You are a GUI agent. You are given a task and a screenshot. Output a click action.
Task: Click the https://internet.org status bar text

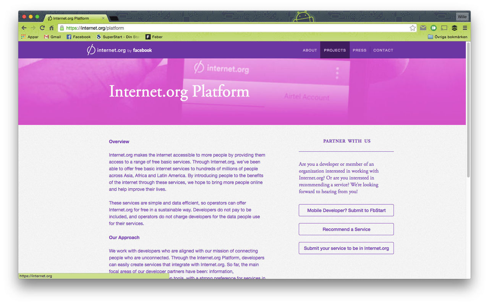36,276
